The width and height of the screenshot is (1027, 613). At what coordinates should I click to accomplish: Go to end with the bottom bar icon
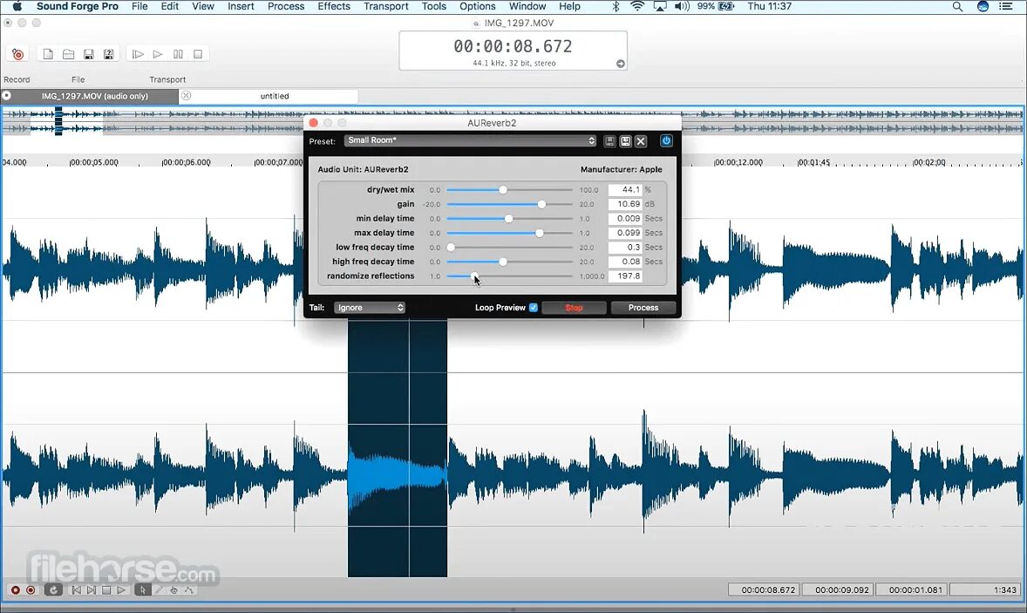coord(92,590)
